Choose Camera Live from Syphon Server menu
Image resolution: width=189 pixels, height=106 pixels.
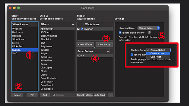click(158, 54)
